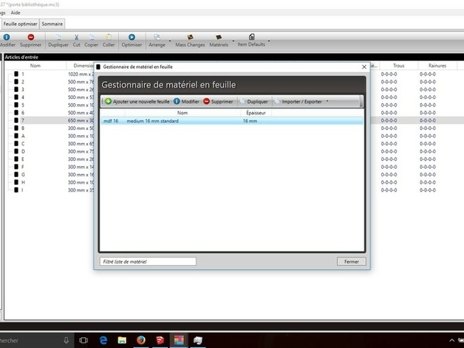The width and height of the screenshot is (464, 348).
Task: Click Copier icon in main toolbar
Action: coord(92,40)
